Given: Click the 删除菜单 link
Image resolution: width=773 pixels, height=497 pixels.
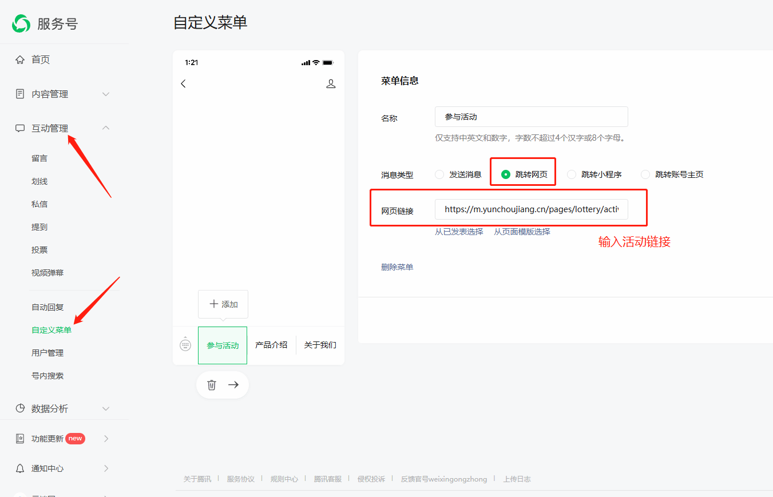Looking at the screenshot, I should [x=397, y=267].
